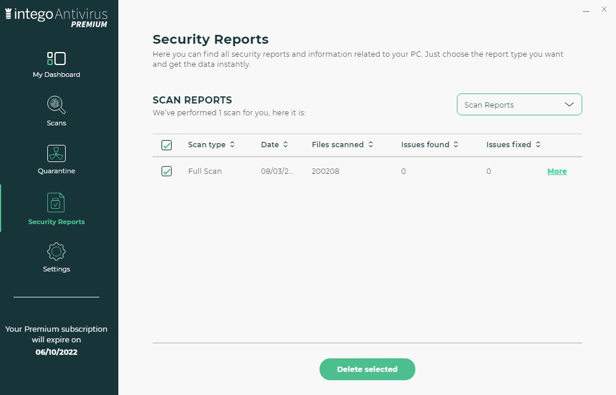Click the Full Scan row entry

(x=205, y=171)
